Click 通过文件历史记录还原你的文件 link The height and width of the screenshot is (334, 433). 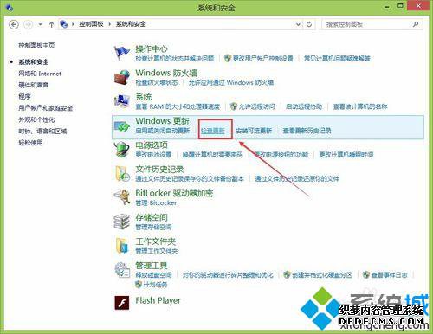(297, 179)
